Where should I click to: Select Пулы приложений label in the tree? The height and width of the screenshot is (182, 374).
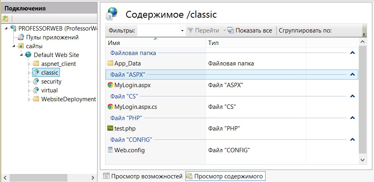(52, 37)
